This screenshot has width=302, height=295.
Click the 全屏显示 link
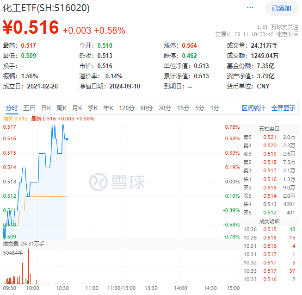click(x=283, y=108)
